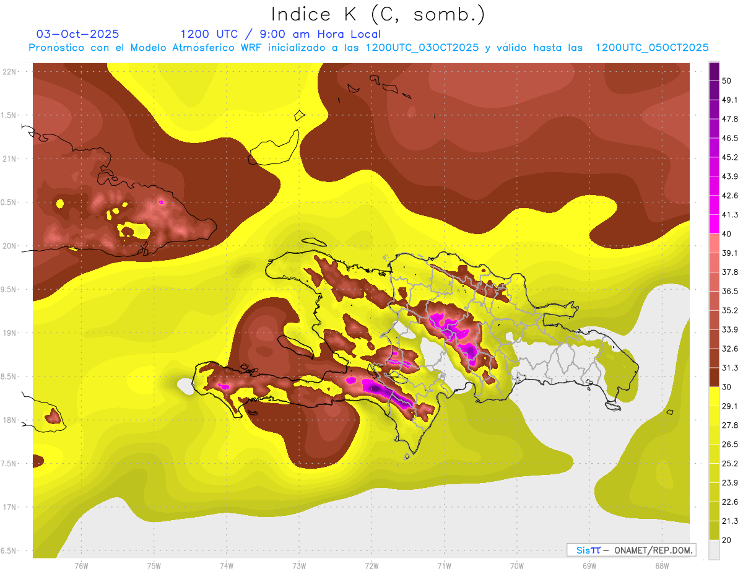Click the 22N latitude axis label
Image resolution: width=743 pixels, height=574 pixels.
[x=9, y=72]
